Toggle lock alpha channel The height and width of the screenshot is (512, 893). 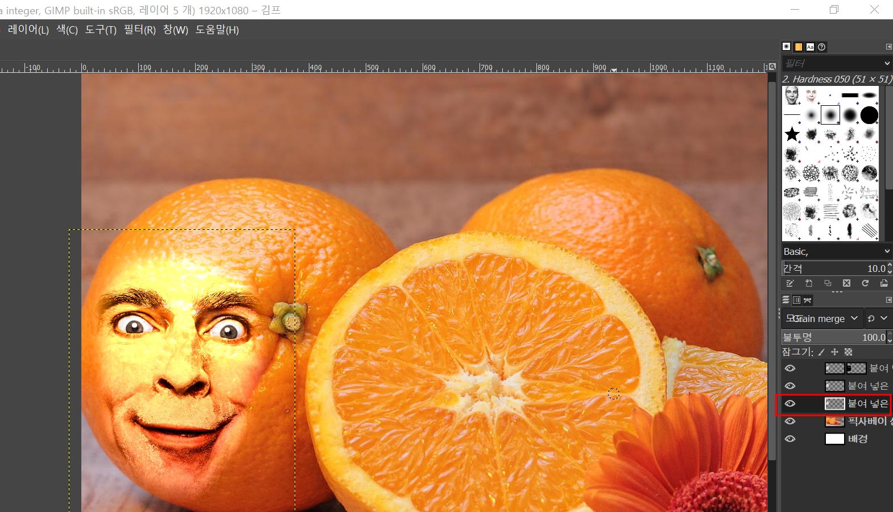(x=848, y=352)
